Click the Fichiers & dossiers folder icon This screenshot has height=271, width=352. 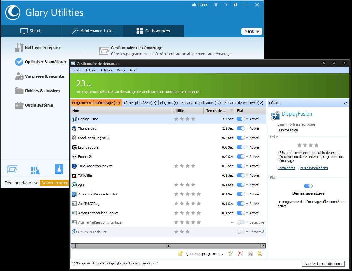[19, 91]
